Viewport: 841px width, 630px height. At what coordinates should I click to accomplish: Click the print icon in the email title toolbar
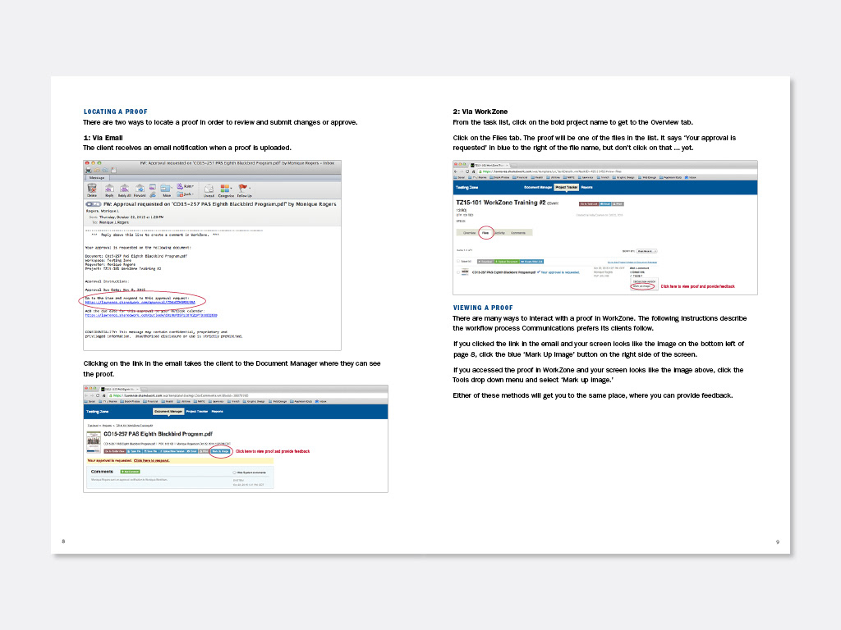(89, 171)
